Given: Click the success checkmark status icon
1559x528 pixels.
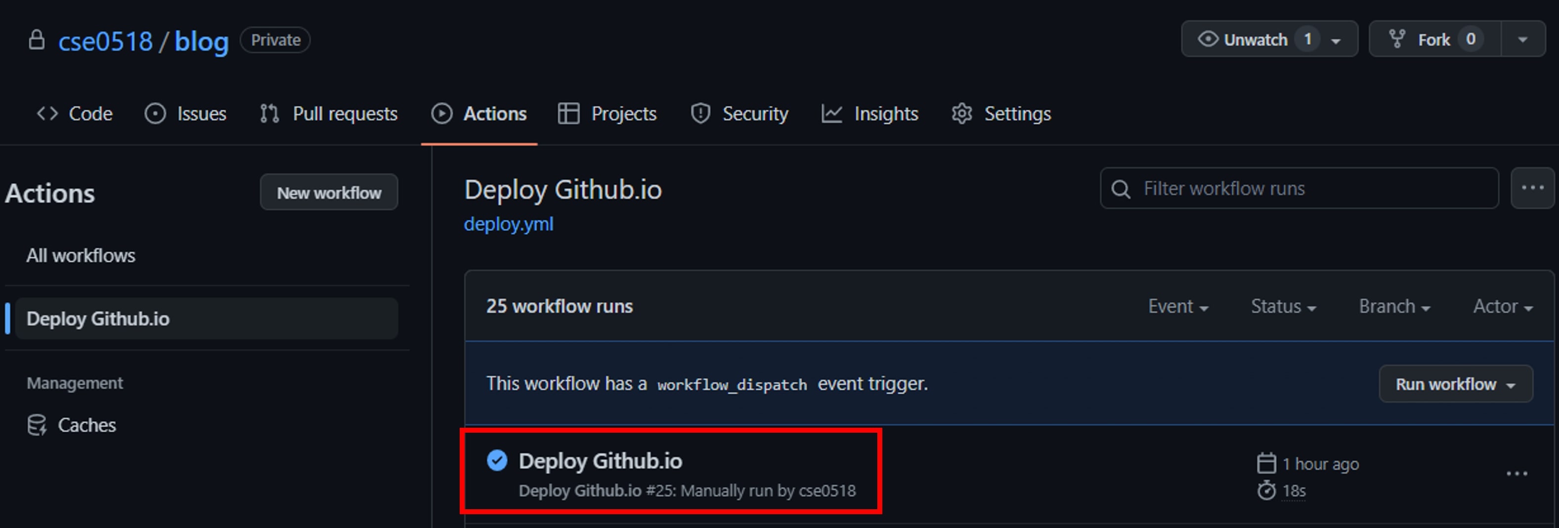Looking at the screenshot, I should click(x=497, y=461).
